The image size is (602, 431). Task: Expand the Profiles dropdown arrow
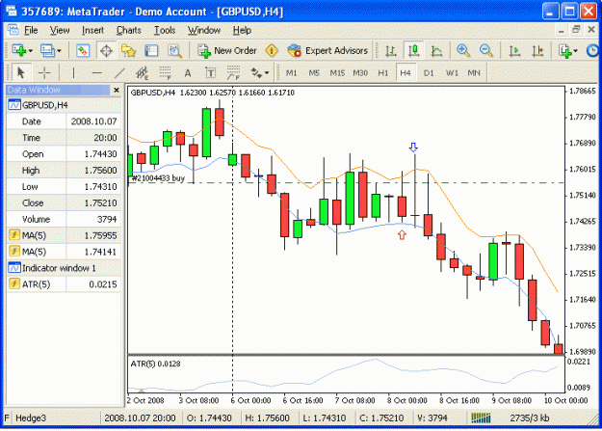click(x=59, y=51)
